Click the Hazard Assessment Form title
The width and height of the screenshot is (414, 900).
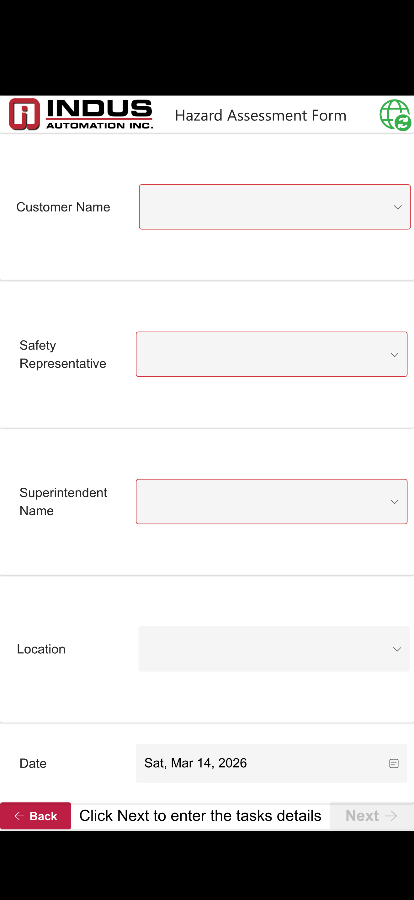(x=260, y=115)
